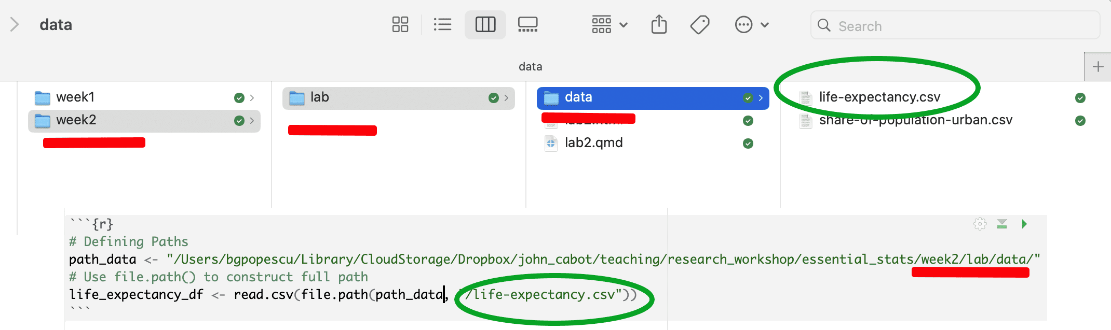
Task: Select share-of-population-urban.csv file
Action: (x=916, y=121)
